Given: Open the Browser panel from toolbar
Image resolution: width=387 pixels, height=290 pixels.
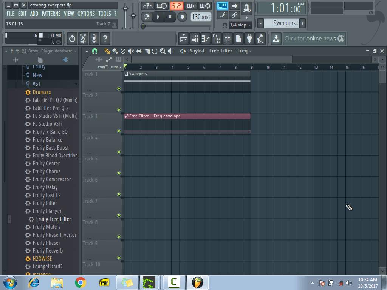Looking at the screenshot, I should pos(217,39).
